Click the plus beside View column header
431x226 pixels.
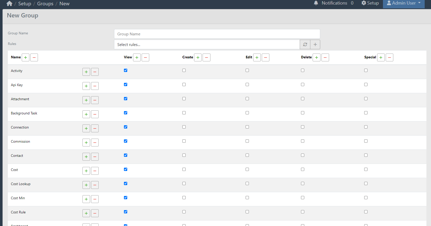tap(137, 58)
